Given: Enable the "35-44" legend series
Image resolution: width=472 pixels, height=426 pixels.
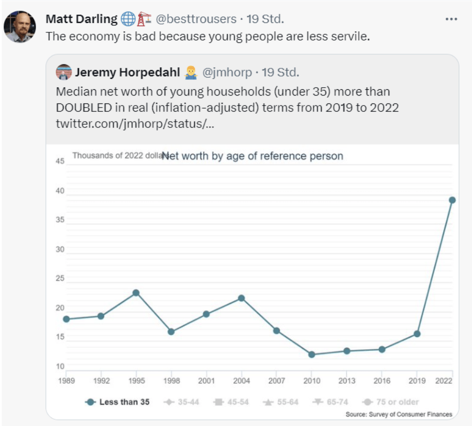Looking at the screenshot, I should (x=181, y=402).
